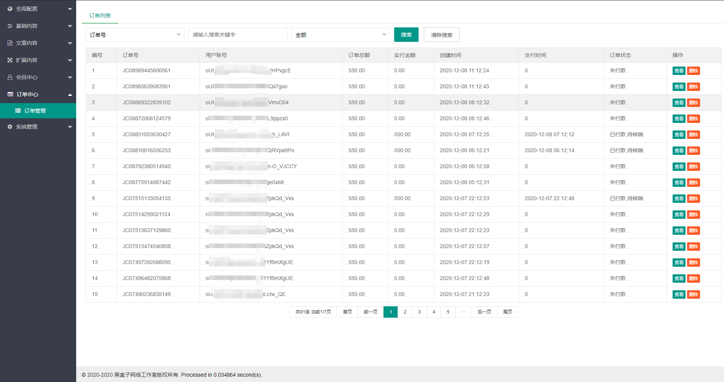View order JC08965639083901
This screenshot has width=724, height=382.
pos(679,87)
